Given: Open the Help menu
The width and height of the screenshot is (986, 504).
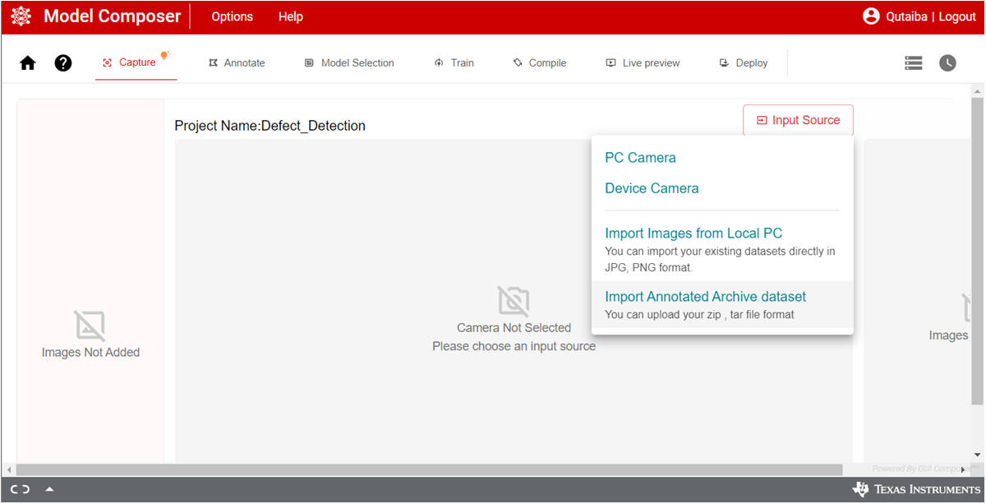Looking at the screenshot, I should 290,16.
